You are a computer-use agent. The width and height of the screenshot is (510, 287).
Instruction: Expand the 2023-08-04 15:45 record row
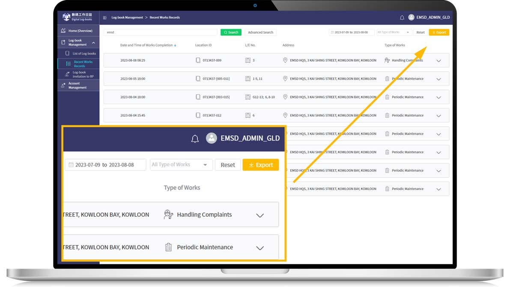(438, 116)
